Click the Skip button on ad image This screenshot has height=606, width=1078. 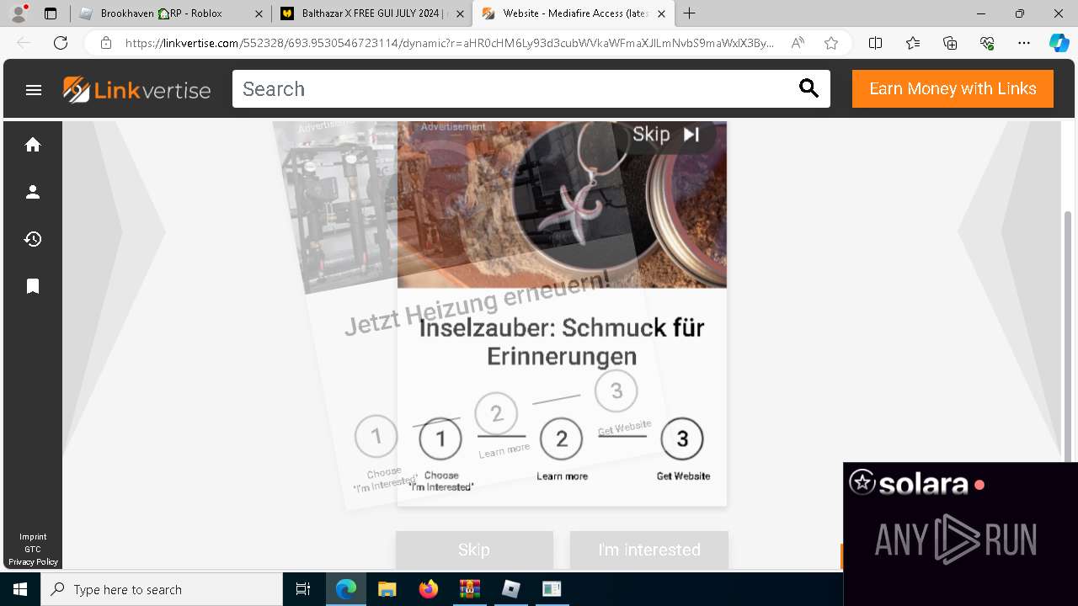[666, 135]
